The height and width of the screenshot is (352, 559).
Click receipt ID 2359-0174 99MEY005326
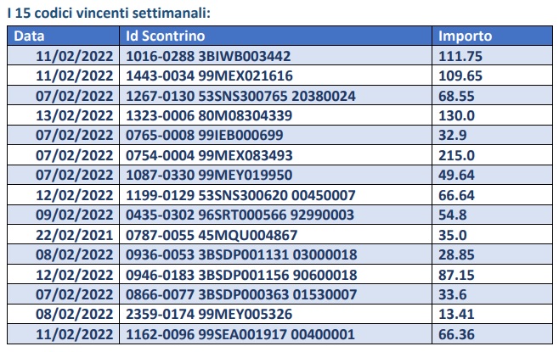208,314
